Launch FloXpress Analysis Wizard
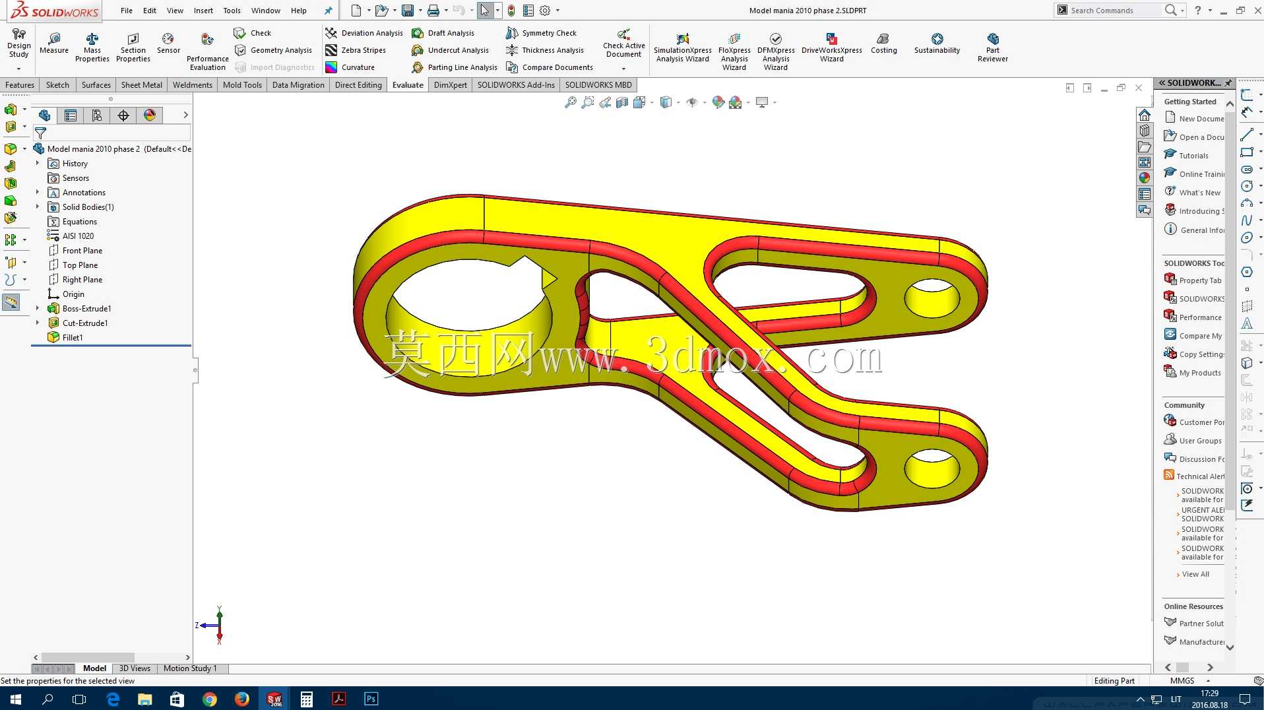Image resolution: width=1264 pixels, height=710 pixels. 734,51
